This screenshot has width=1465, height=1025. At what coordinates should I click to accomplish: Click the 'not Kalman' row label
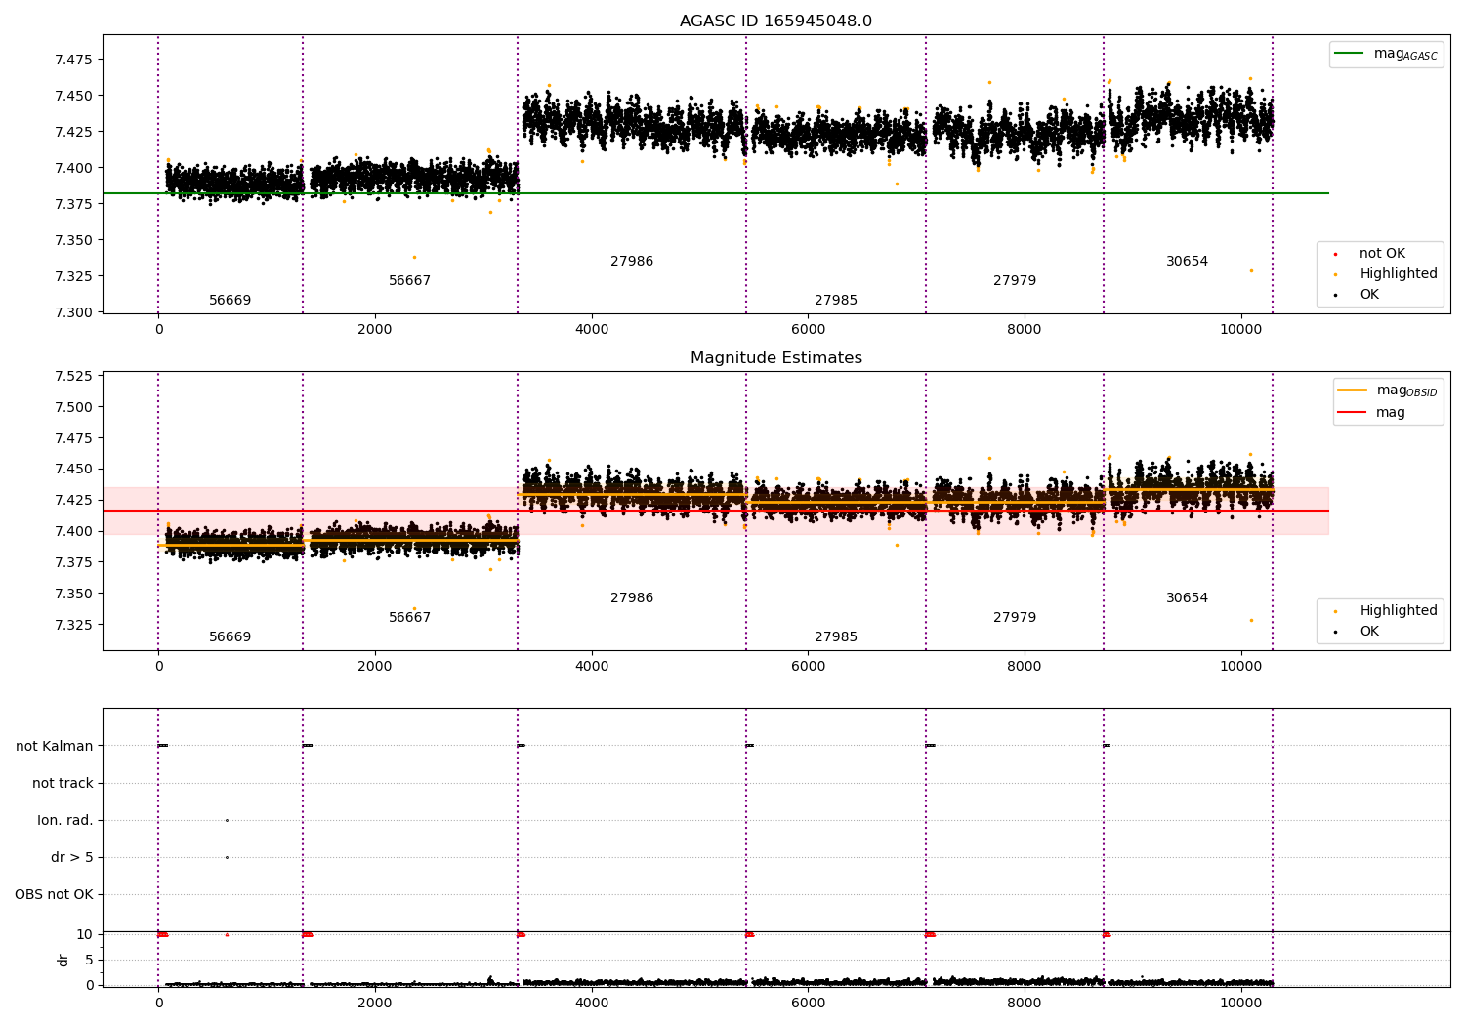[55, 747]
